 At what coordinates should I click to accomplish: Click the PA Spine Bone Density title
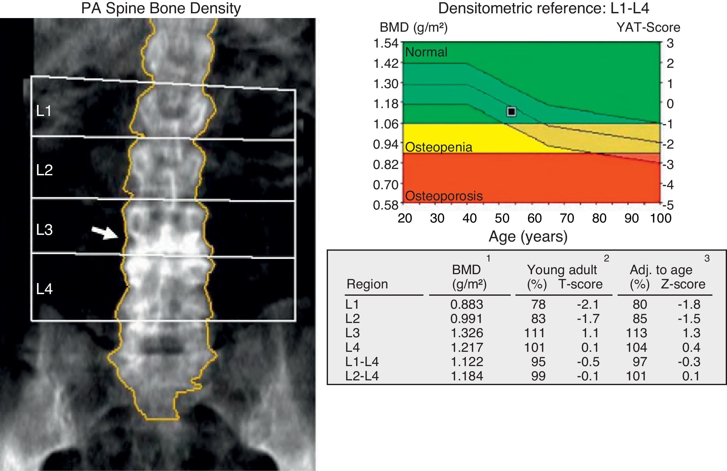coord(161,9)
